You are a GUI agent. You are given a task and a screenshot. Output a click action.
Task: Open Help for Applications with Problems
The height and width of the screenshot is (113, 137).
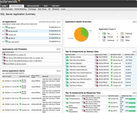pos(58,49)
